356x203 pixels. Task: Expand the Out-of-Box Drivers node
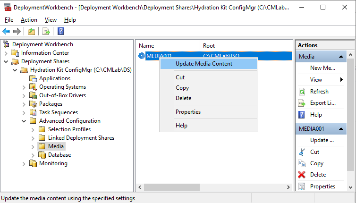coord(24,95)
